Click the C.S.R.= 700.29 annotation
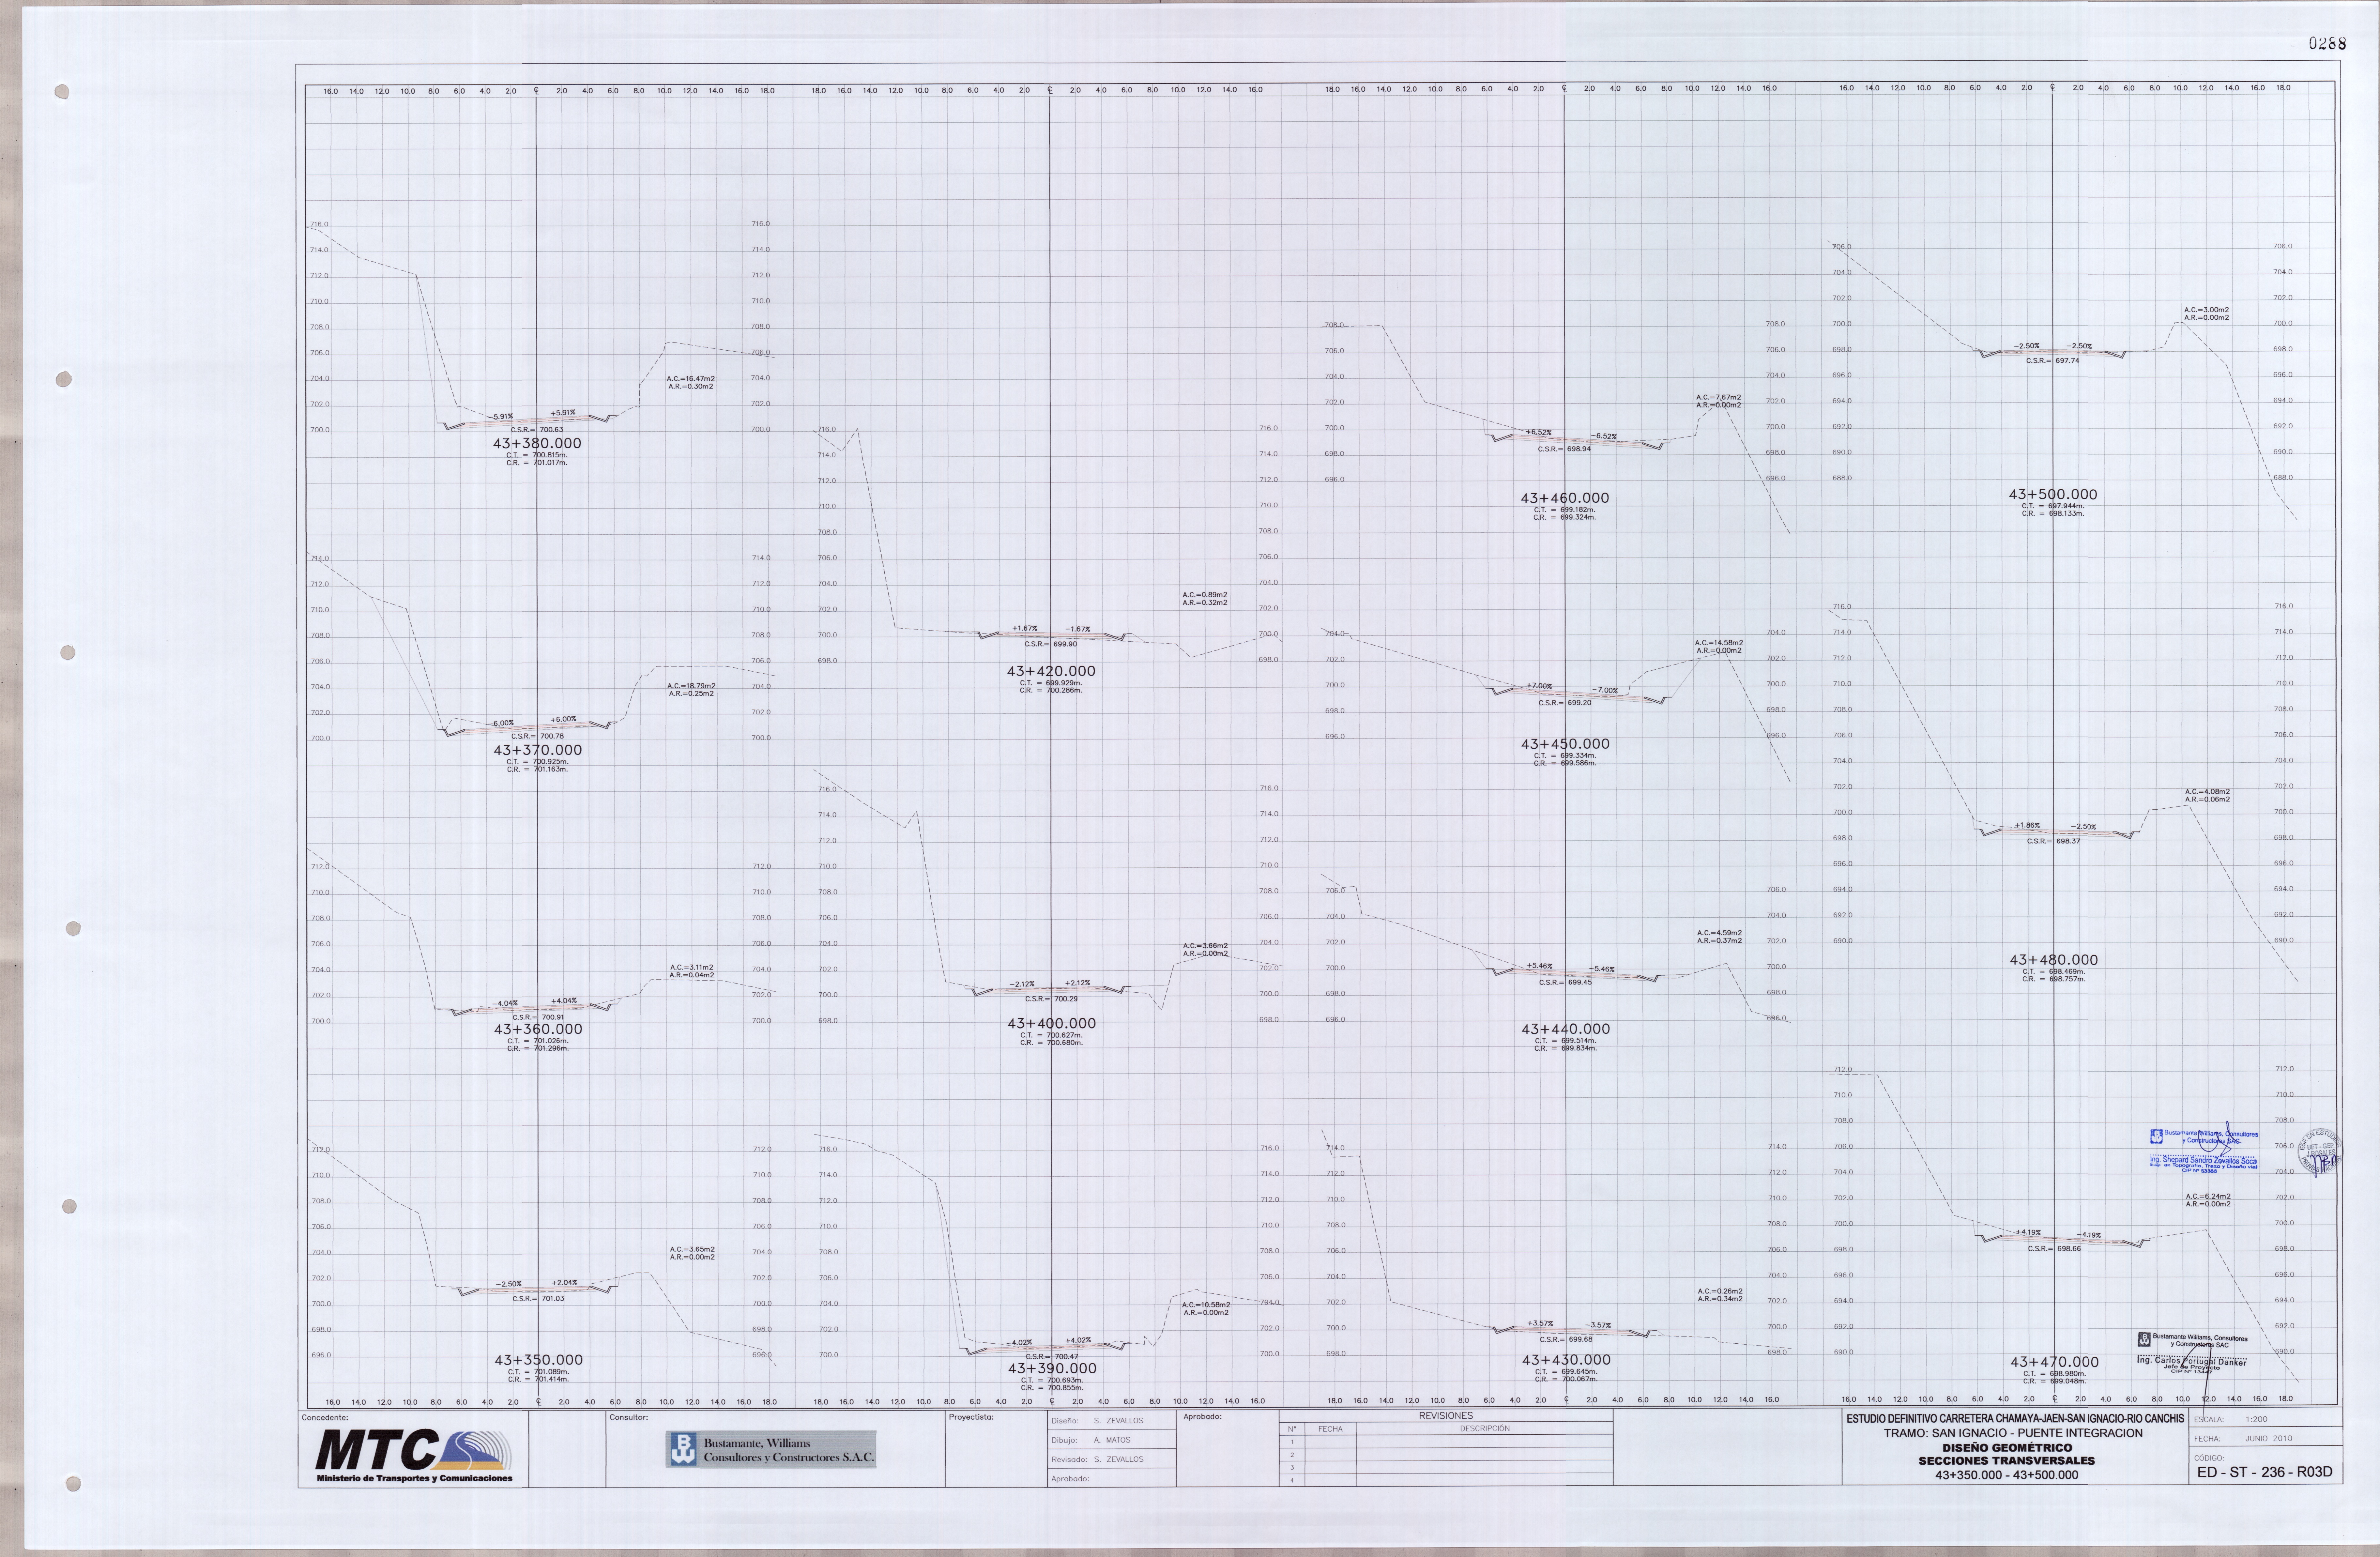Image resolution: width=2380 pixels, height=1557 pixels. click(1052, 999)
